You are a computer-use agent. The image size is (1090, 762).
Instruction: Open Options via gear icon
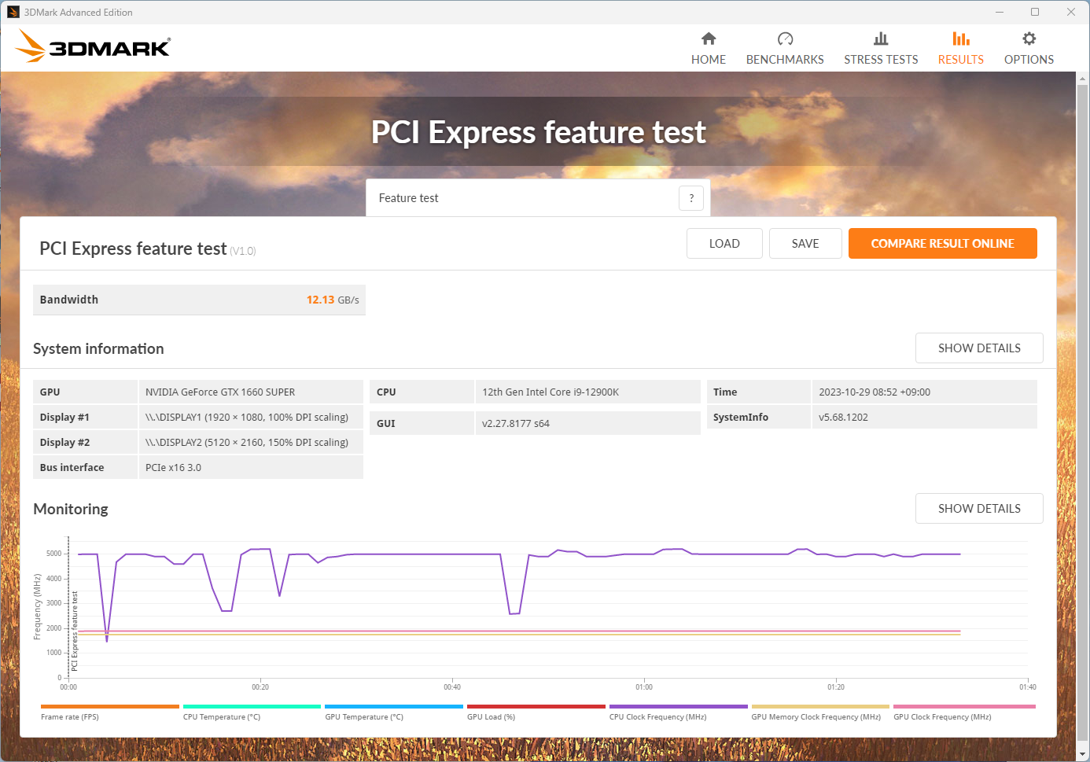coord(1029,39)
